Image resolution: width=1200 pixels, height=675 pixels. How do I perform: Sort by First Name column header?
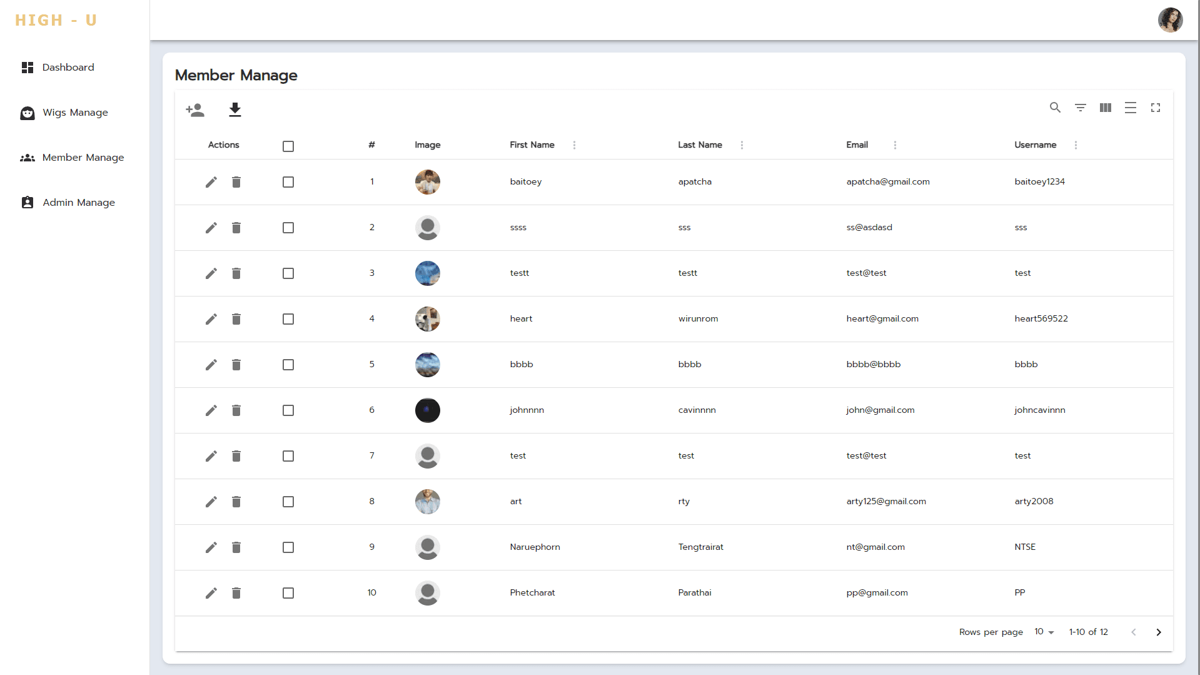click(532, 145)
